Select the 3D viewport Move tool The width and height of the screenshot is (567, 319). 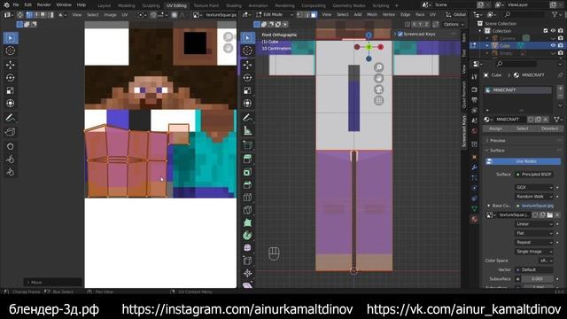click(x=248, y=65)
